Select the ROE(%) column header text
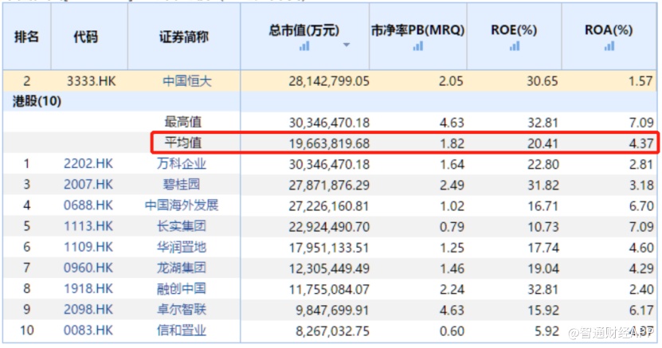 [514, 30]
